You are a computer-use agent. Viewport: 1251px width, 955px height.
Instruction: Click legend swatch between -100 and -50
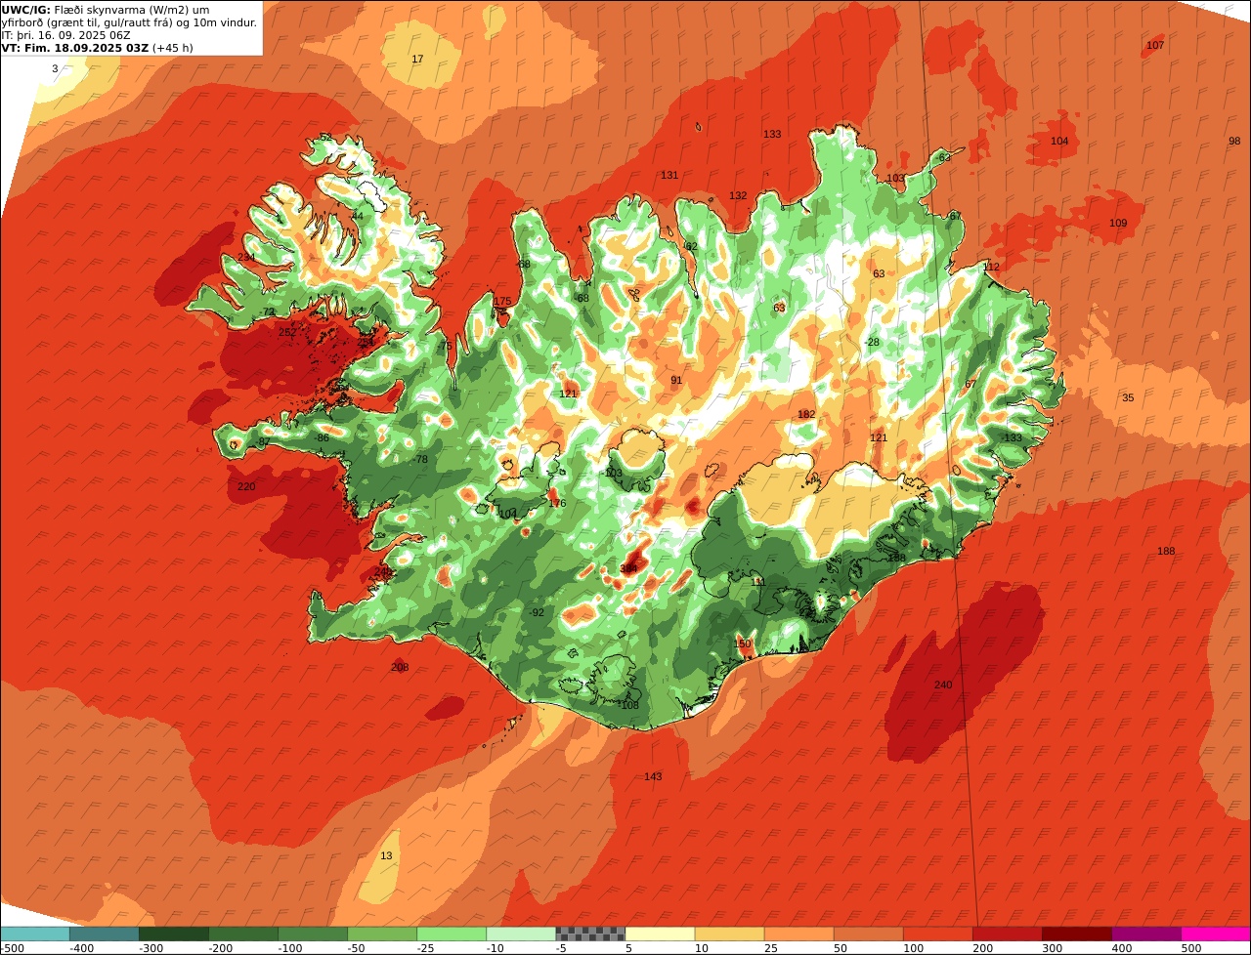(312, 934)
